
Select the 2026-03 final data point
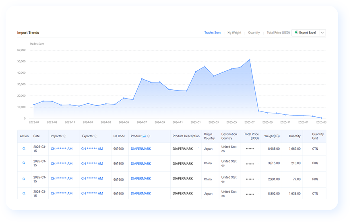(321, 118)
